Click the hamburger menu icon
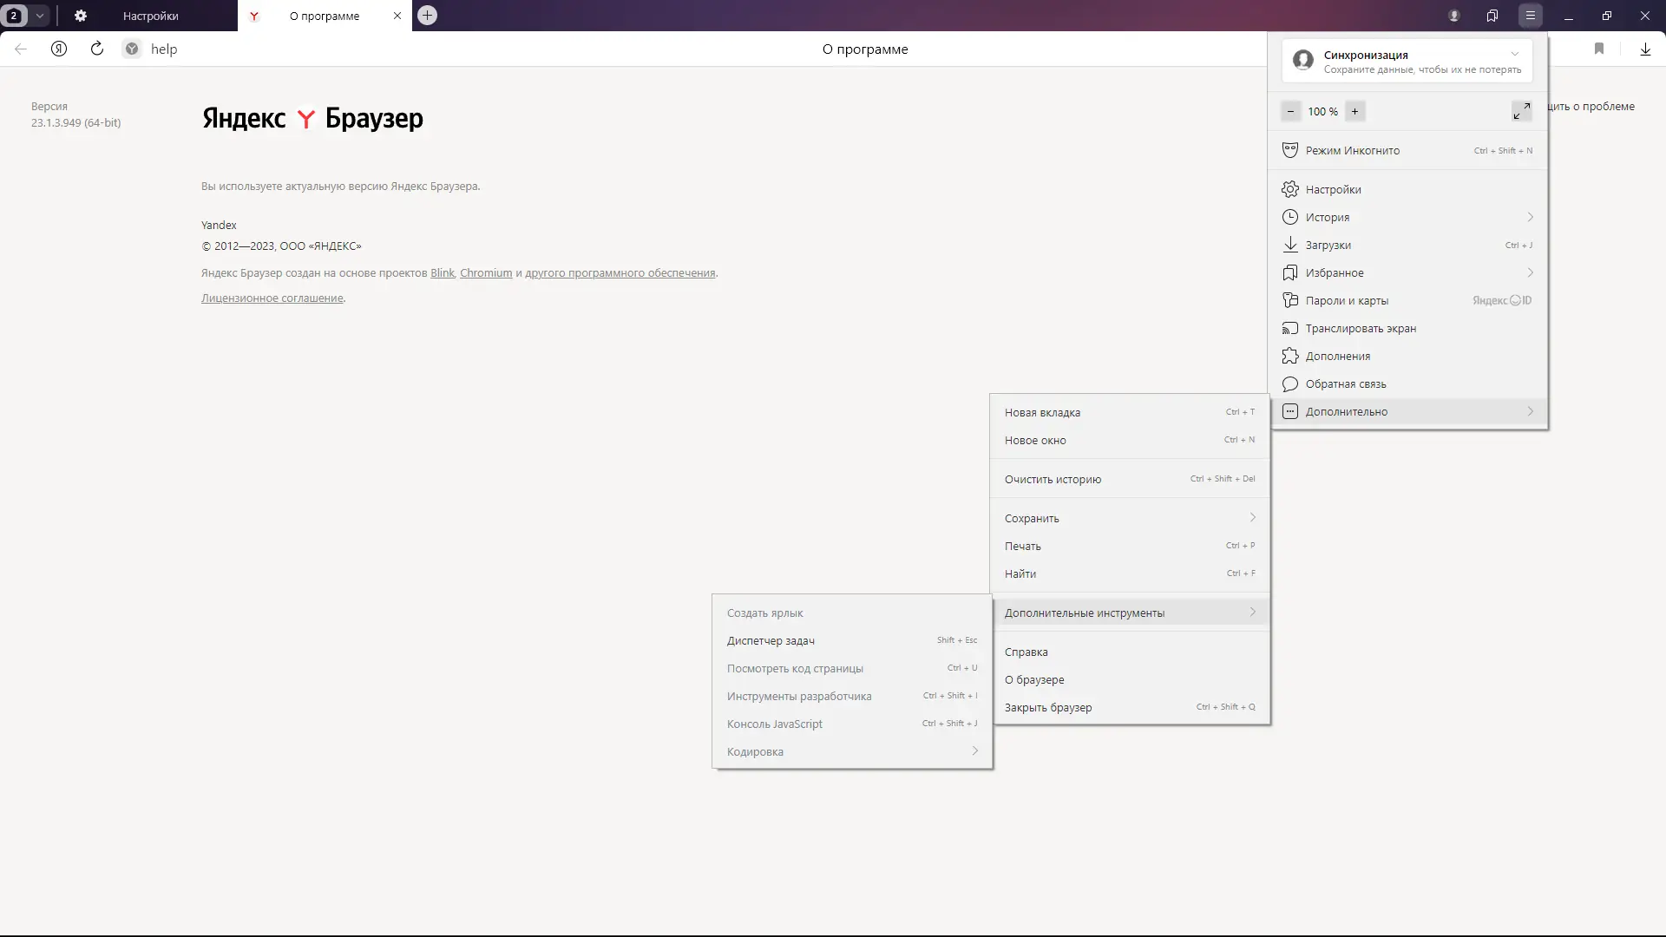 coord(1531,16)
